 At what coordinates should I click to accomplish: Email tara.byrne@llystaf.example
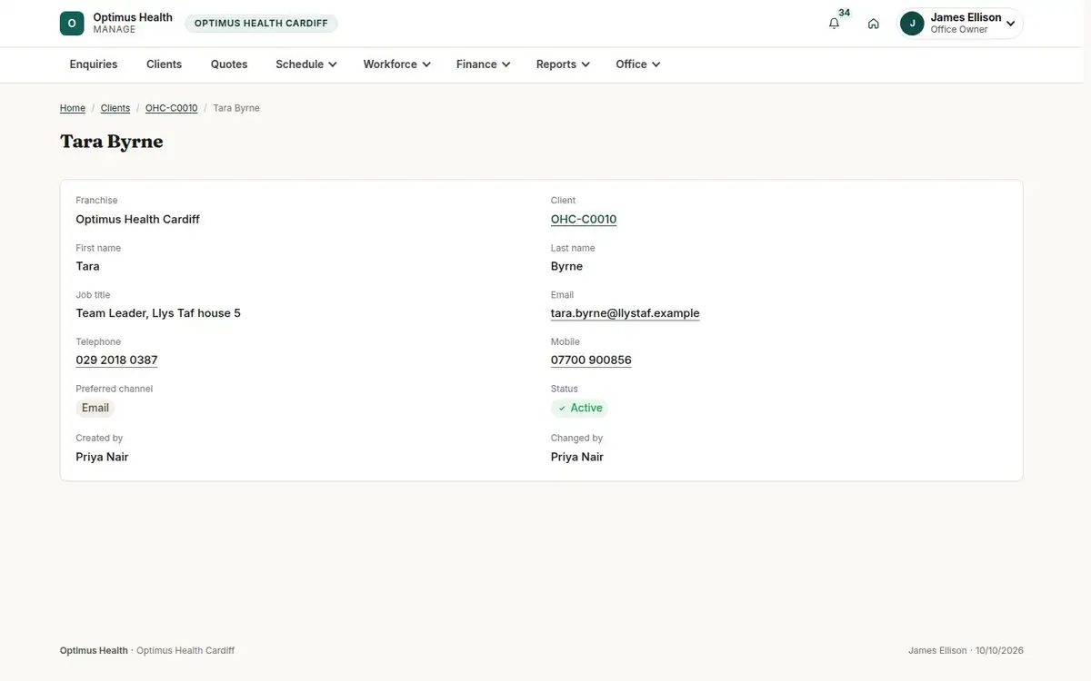[x=626, y=313]
